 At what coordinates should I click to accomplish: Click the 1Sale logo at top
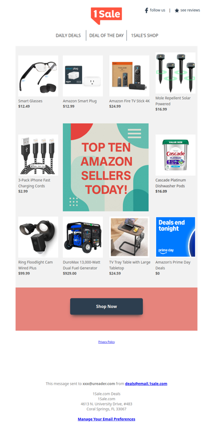pyautogui.click(x=106, y=15)
